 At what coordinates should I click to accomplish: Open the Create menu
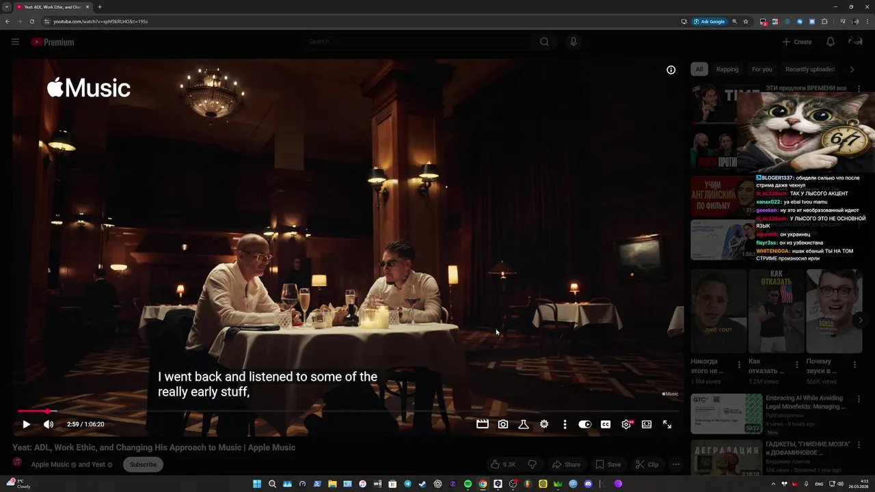(797, 42)
